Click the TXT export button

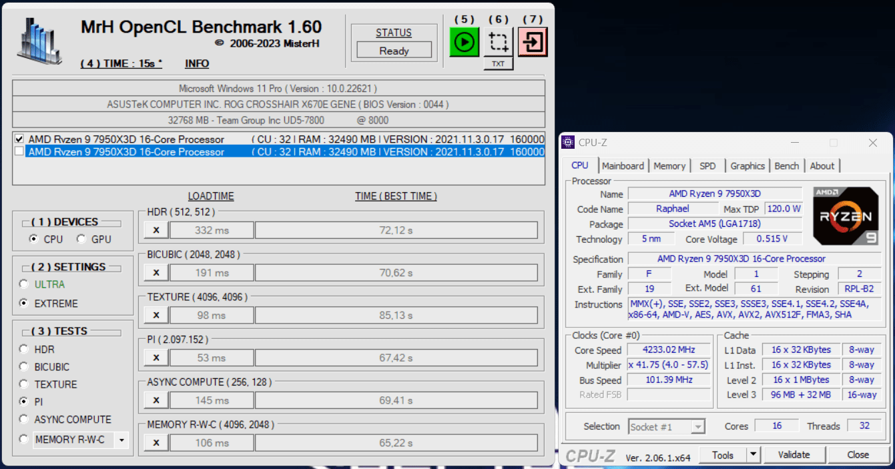click(x=499, y=64)
